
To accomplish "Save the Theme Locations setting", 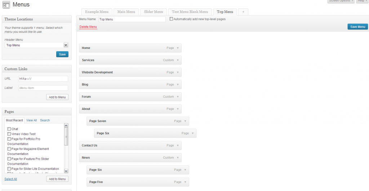I will [x=62, y=54].
